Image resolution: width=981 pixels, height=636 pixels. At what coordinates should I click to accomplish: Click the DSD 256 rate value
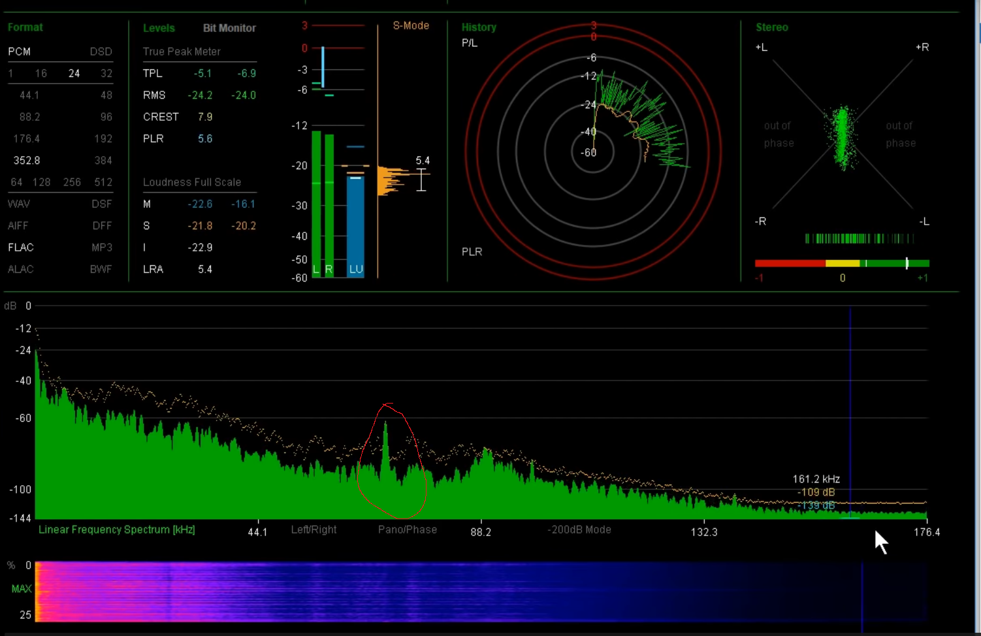(x=72, y=182)
